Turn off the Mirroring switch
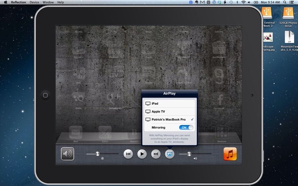 point(186,127)
